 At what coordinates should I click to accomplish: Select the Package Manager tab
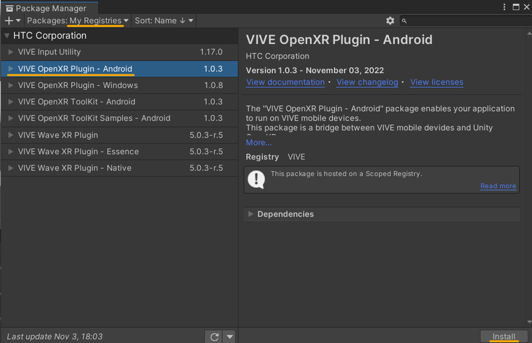point(49,8)
